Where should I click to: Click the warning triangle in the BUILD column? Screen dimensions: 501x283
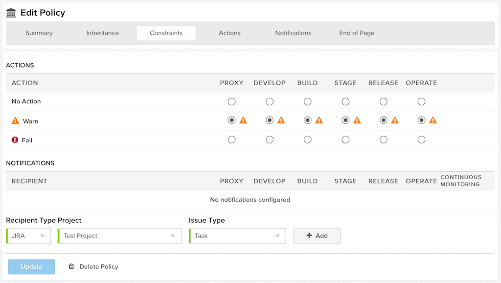pyautogui.click(x=318, y=120)
